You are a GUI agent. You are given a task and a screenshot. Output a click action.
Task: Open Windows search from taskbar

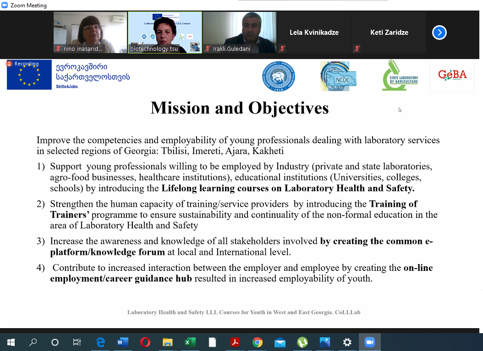coord(33,342)
